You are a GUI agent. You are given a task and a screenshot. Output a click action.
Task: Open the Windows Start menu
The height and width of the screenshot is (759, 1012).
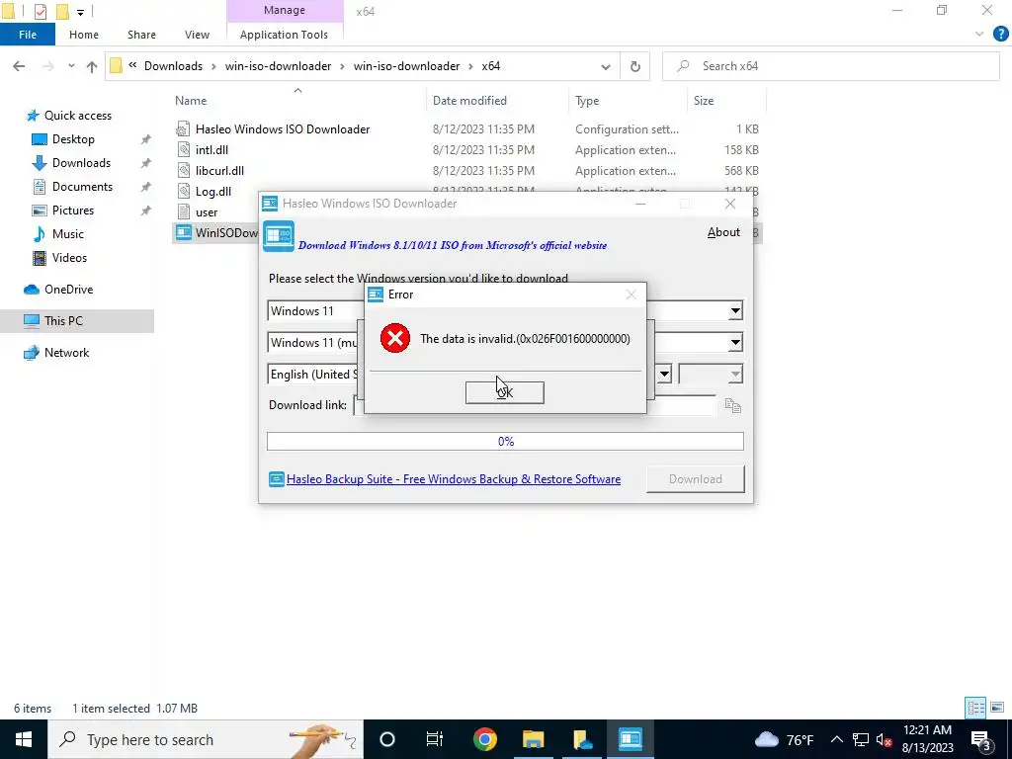tap(24, 739)
